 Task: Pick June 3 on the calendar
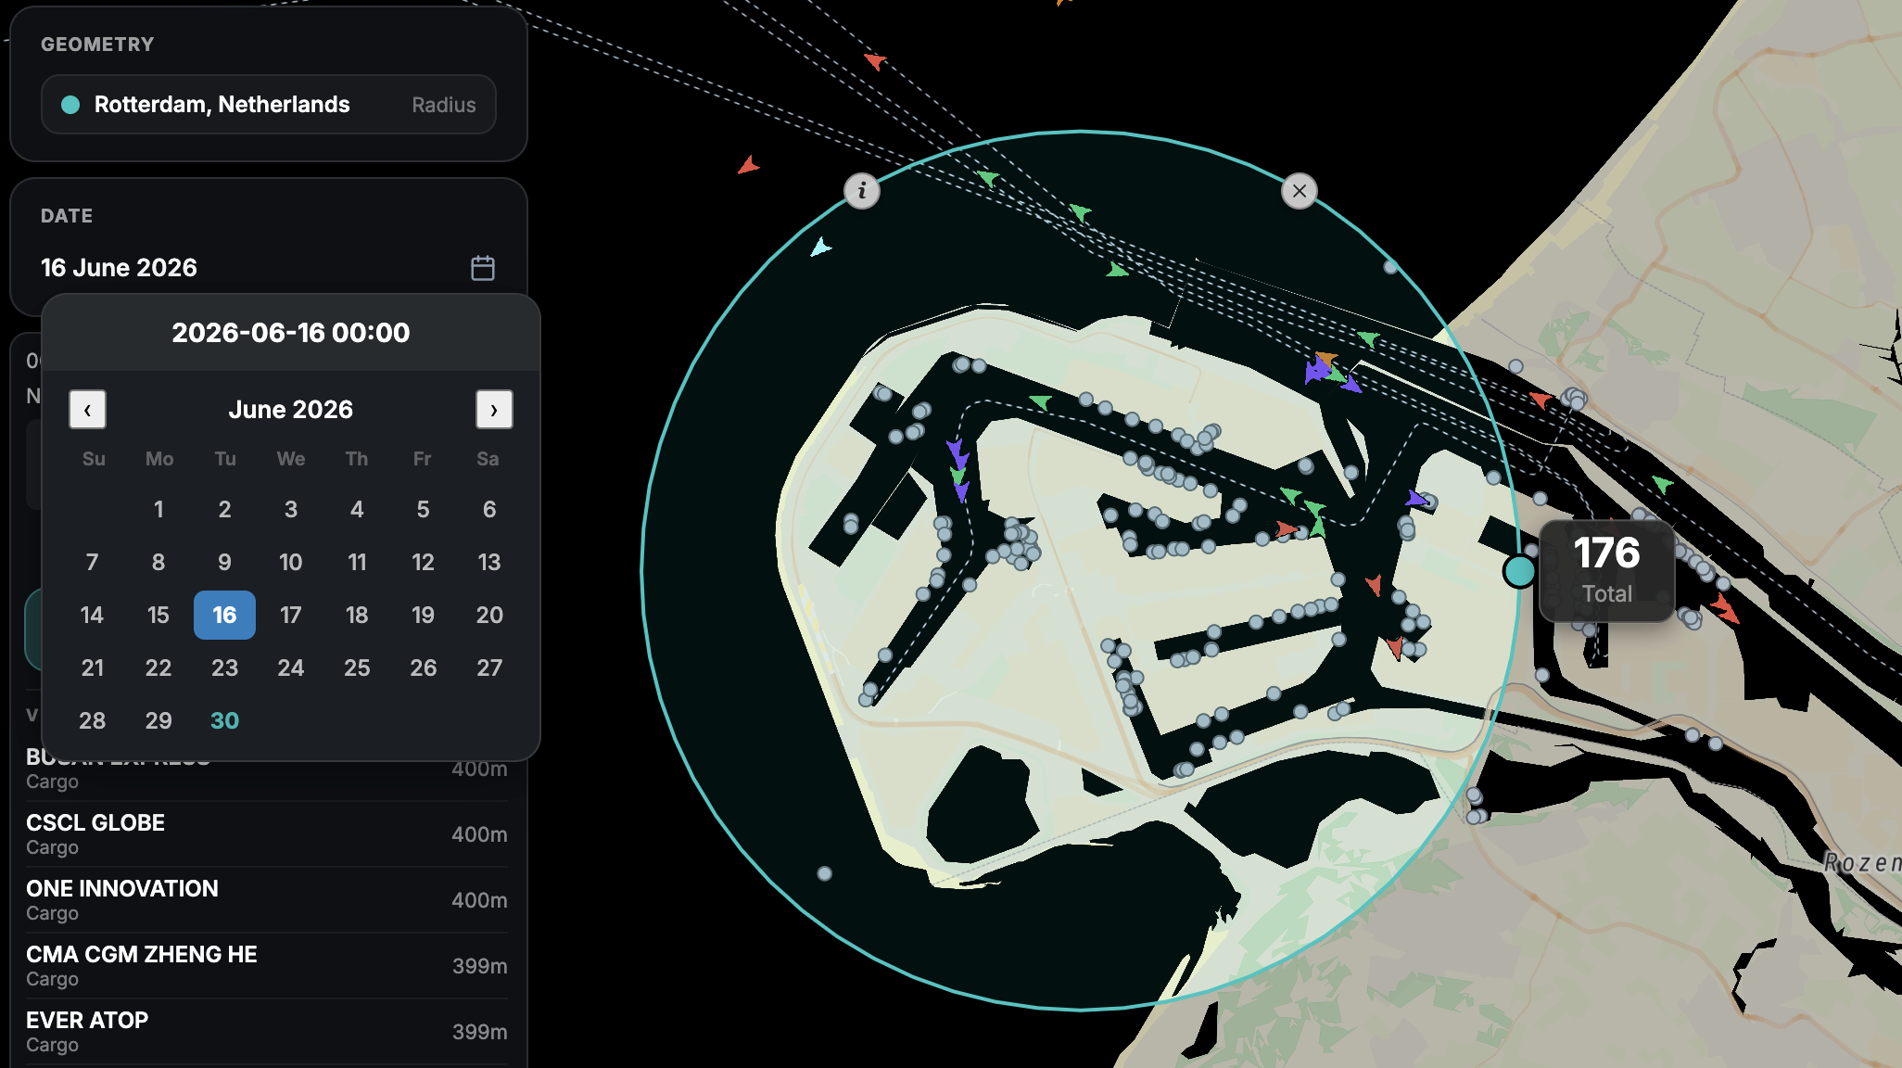(x=291, y=509)
